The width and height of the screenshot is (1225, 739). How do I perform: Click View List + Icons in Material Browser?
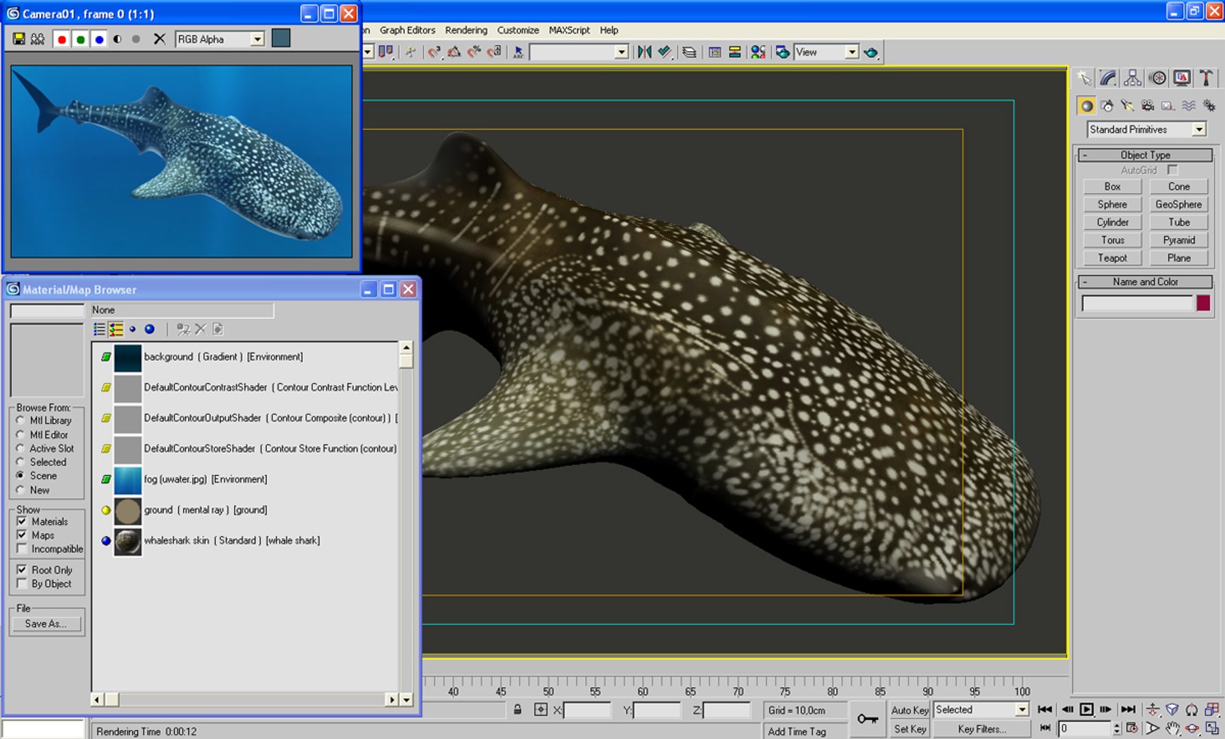coord(116,329)
